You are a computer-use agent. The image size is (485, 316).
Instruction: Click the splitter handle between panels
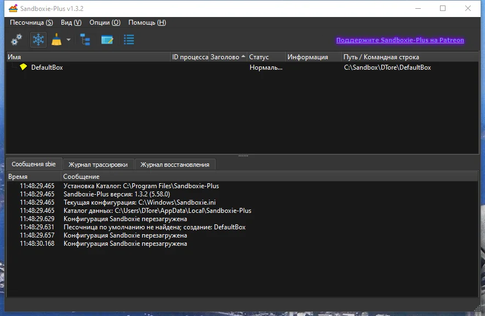(243, 156)
